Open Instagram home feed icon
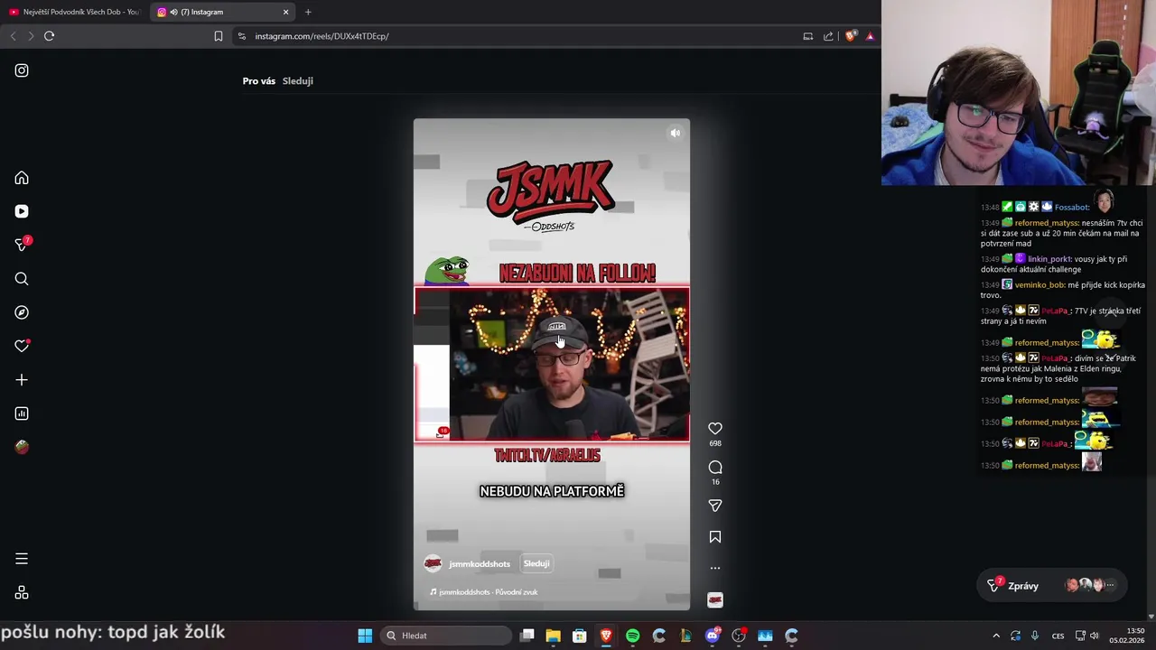This screenshot has width=1156, height=650. (x=22, y=178)
